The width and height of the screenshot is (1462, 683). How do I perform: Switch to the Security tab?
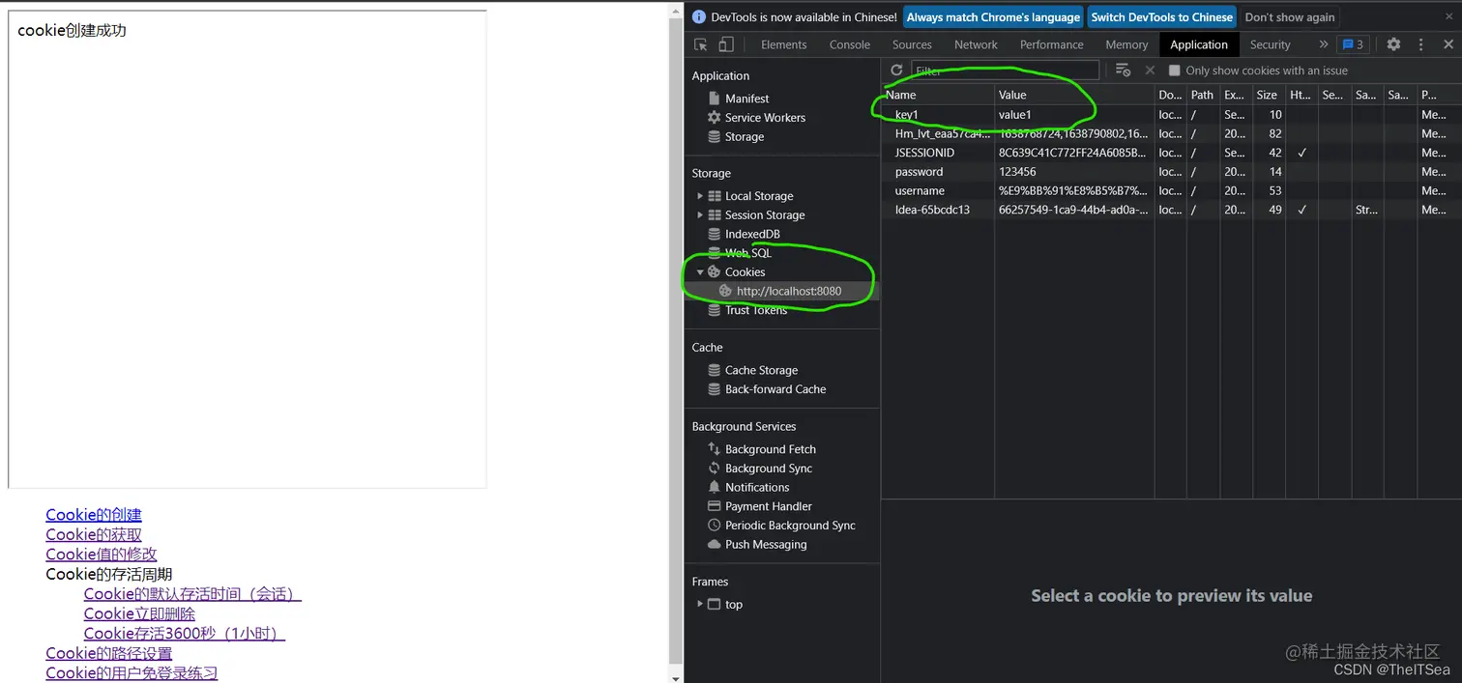click(1270, 44)
